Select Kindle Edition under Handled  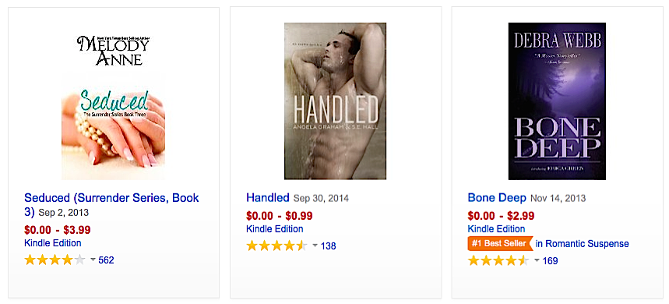[x=275, y=229]
